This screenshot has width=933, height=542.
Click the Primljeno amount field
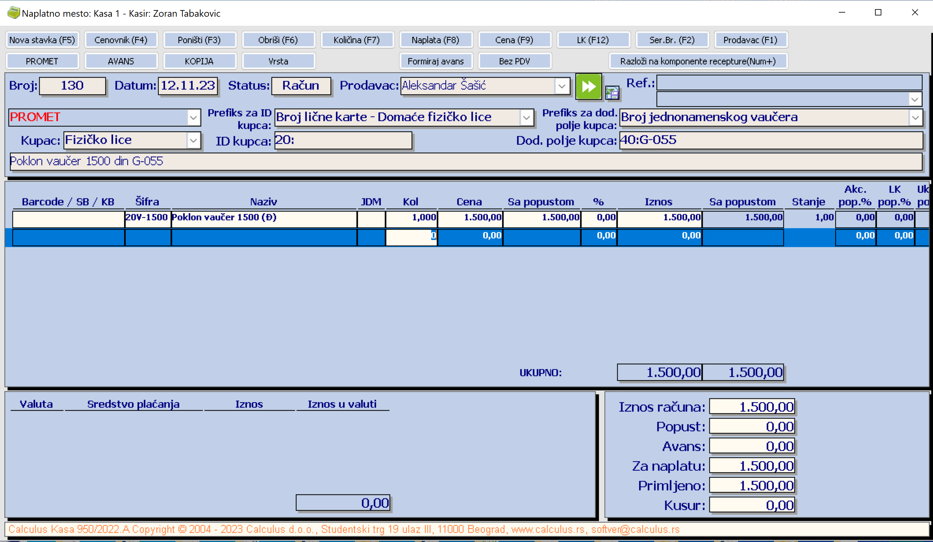click(752, 485)
